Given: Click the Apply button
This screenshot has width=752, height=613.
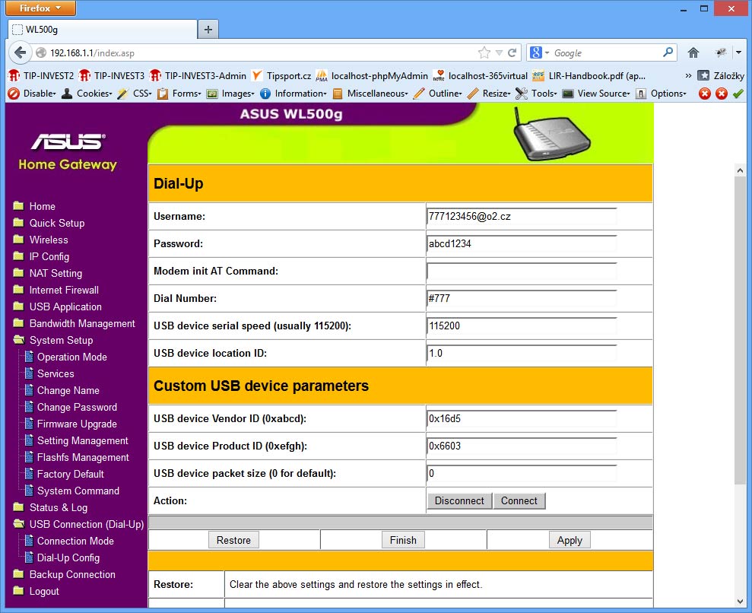Looking at the screenshot, I should tap(570, 540).
